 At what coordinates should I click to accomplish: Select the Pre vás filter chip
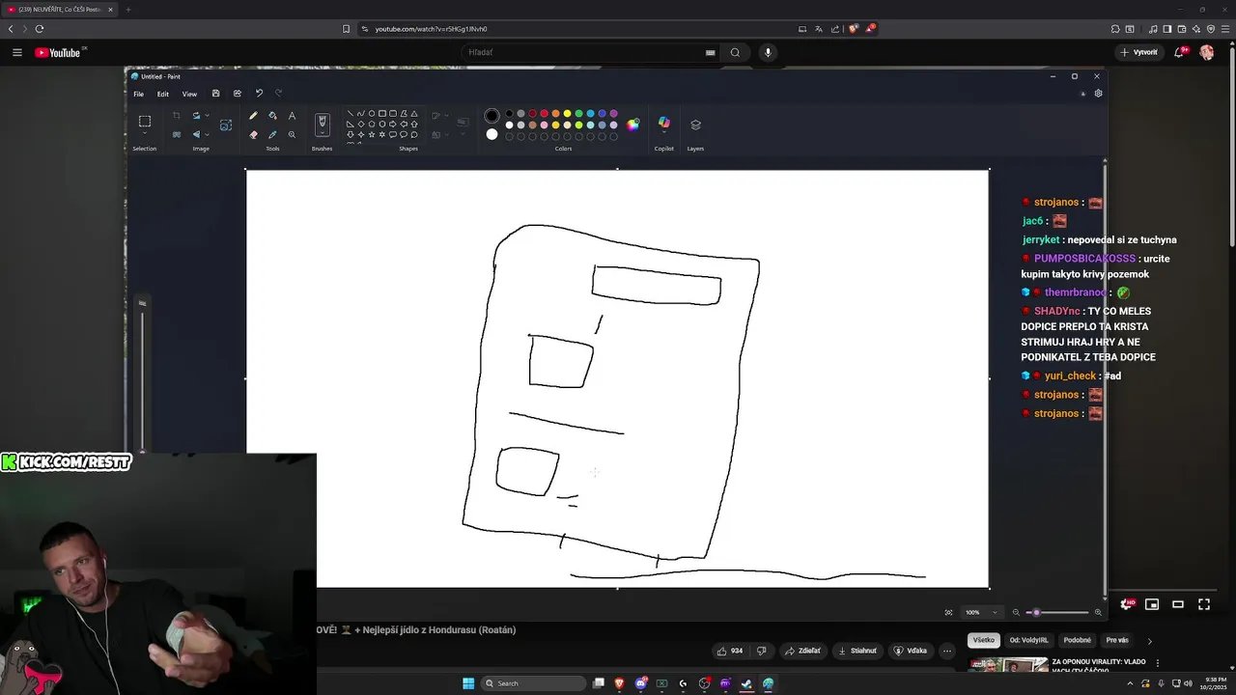point(1117,640)
